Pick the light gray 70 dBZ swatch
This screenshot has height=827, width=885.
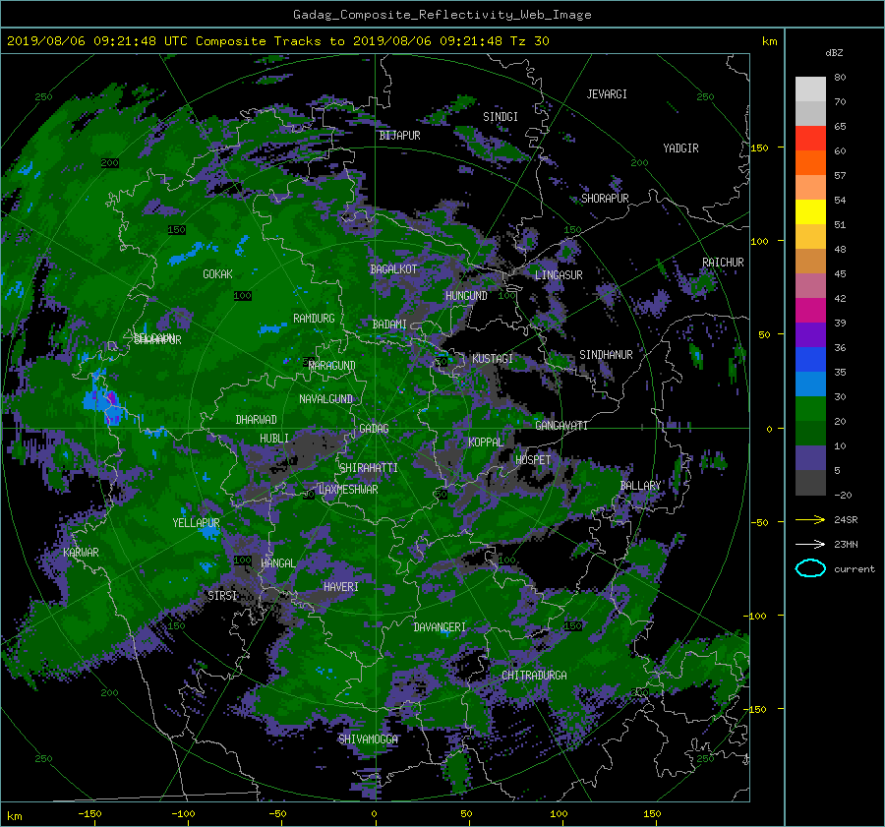pyautogui.click(x=810, y=89)
